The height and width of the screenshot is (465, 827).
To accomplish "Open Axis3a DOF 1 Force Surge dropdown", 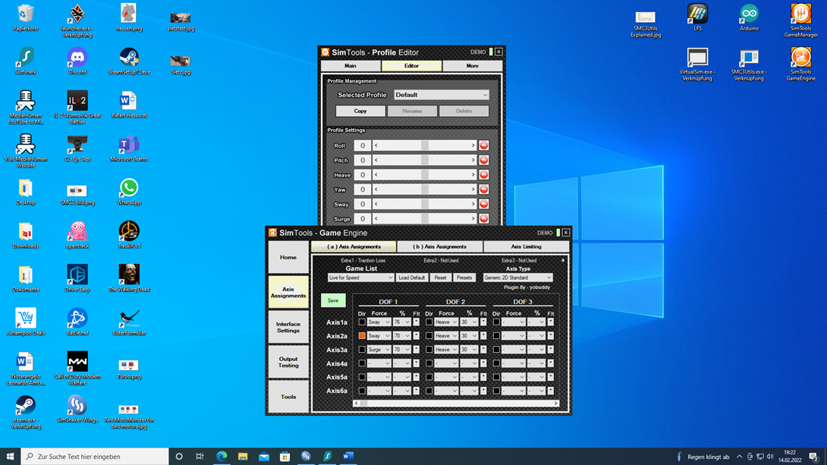I will (379, 350).
